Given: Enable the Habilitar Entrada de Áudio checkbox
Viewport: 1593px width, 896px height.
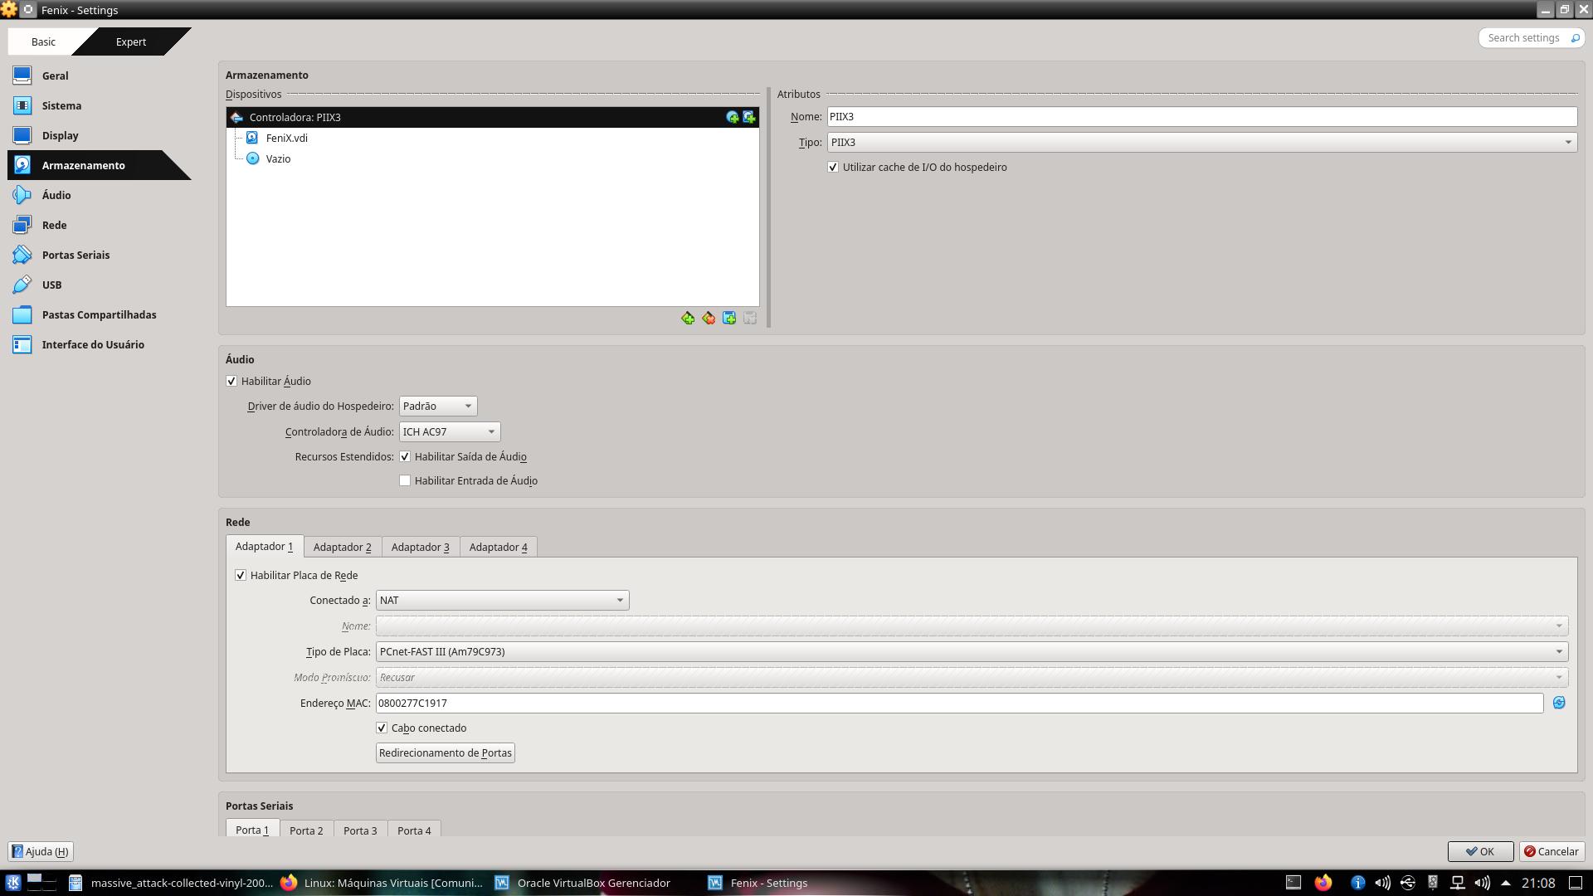Looking at the screenshot, I should (x=405, y=480).
